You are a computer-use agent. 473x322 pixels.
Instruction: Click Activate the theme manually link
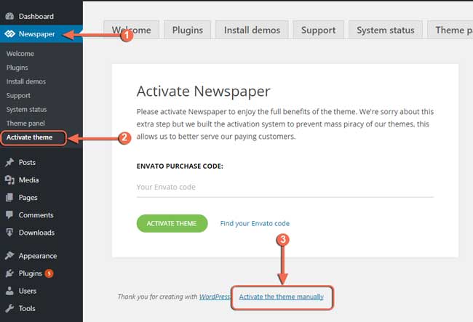pos(281,297)
